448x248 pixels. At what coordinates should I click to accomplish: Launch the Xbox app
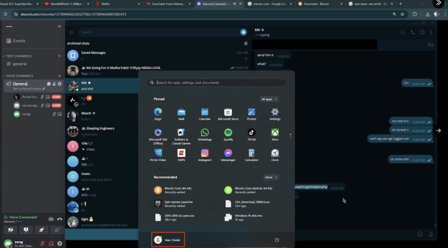click(275, 133)
